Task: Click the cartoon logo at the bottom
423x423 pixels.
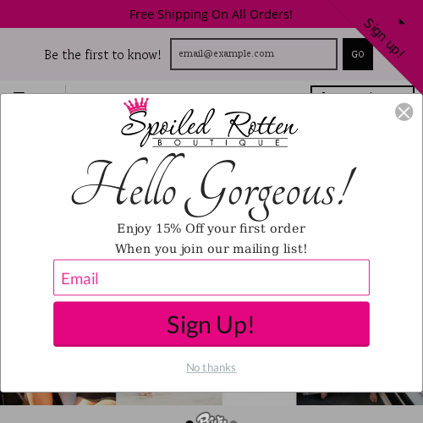Action: pos(211,418)
